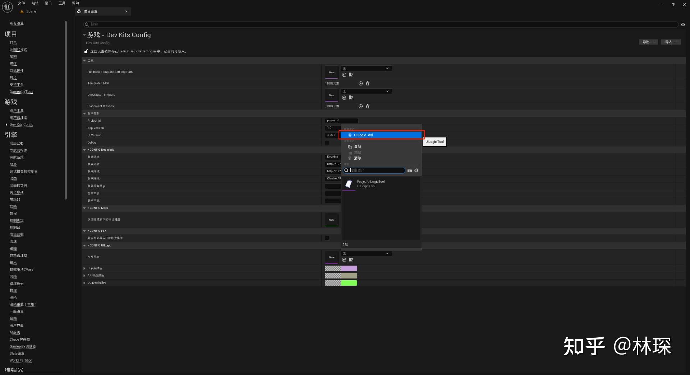Collapse the CONFIG Net Work section
Image resolution: width=690 pixels, height=375 pixels.
click(x=84, y=150)
